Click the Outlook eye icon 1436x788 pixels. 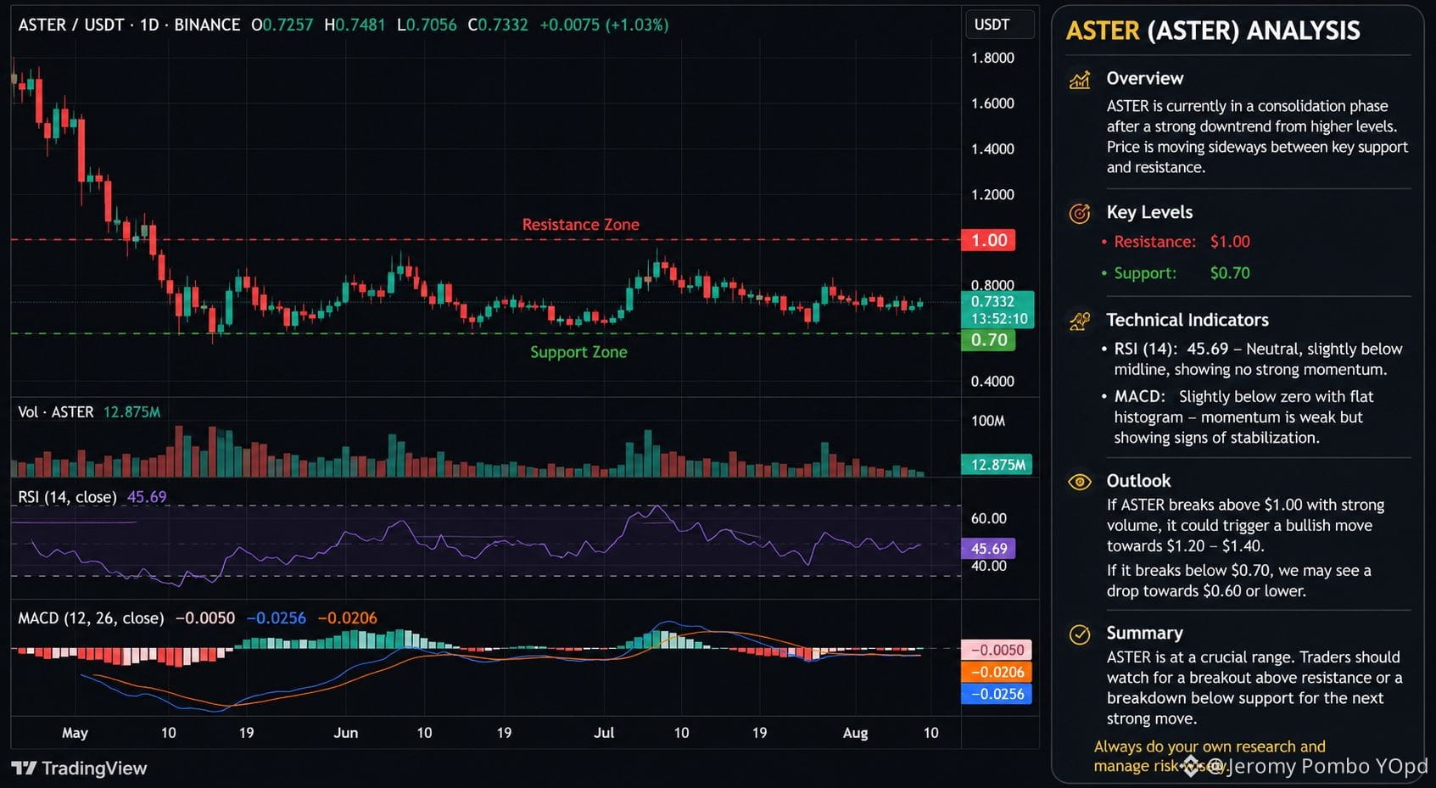[1080, 482]
